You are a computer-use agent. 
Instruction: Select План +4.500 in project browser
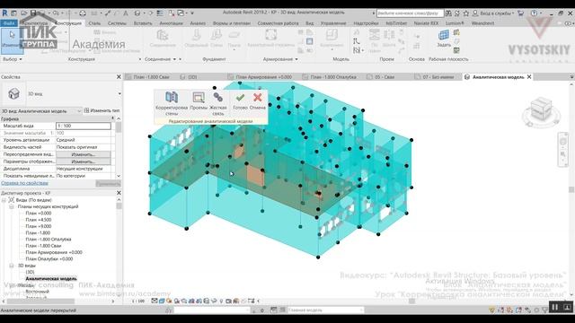click(x=39, y=220)
